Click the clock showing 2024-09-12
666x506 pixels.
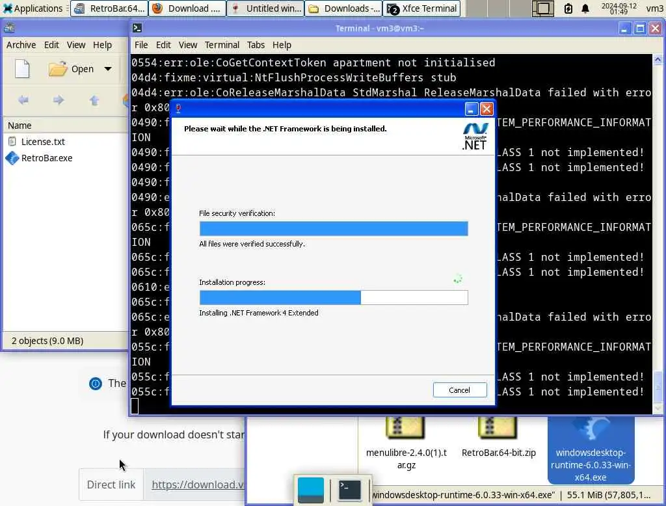pos(619,8)
